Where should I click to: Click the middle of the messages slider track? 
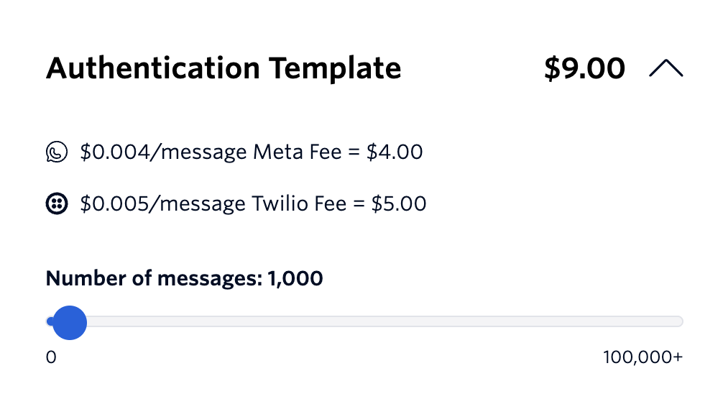coord(364,321)
